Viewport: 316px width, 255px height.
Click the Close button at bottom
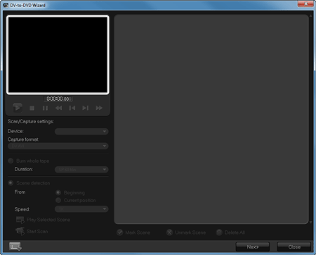coord(294,247)
